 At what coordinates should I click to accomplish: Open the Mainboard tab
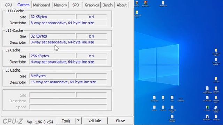coord(42,5)
